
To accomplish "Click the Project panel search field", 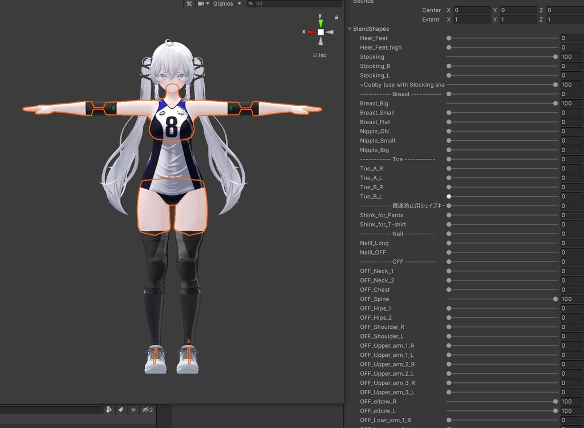I will 51,410.
